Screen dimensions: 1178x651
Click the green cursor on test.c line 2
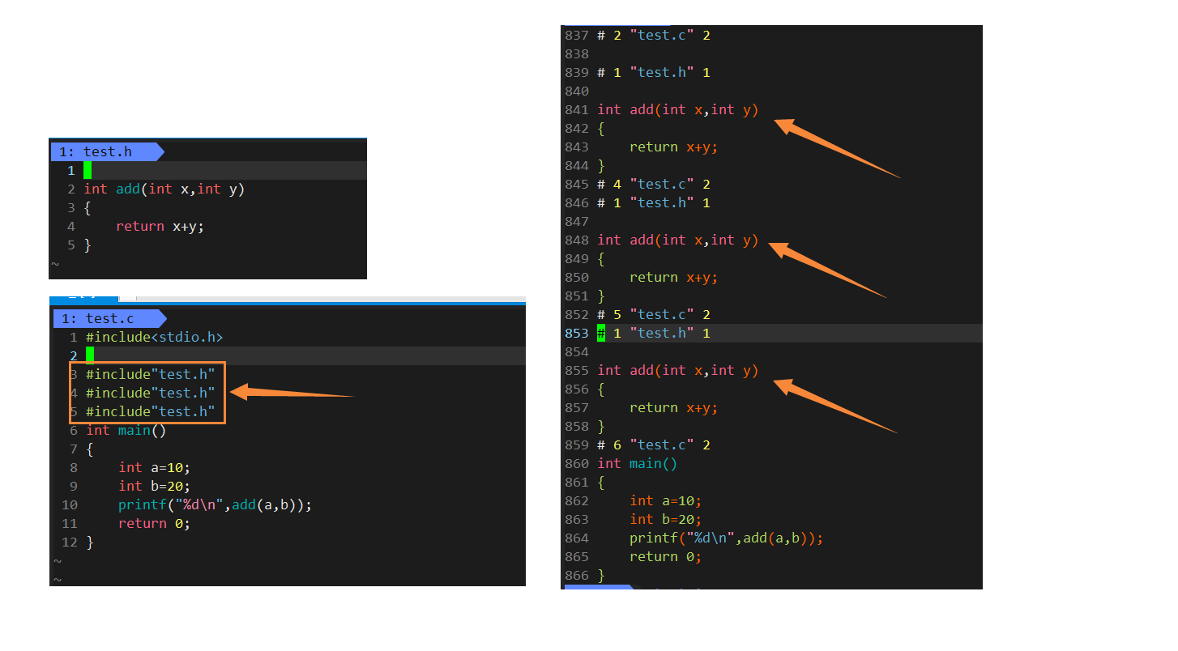(x=90, y=355)
